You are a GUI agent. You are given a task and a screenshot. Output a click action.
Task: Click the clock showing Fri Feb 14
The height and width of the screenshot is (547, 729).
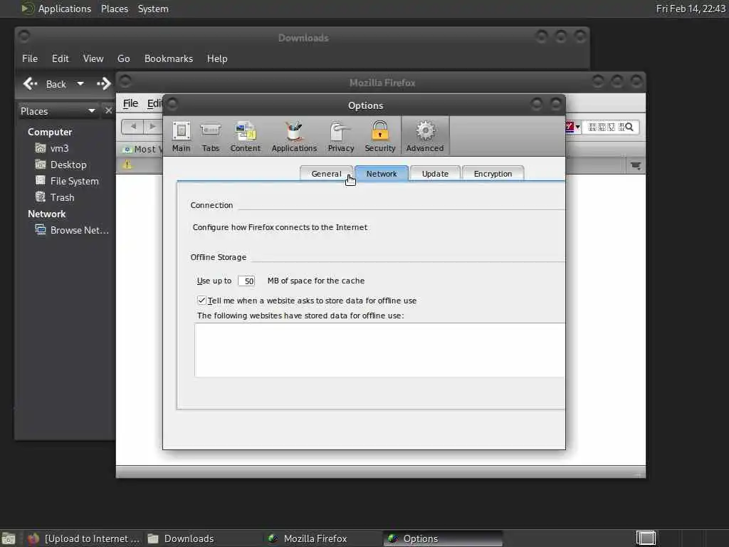pyautogui.click(x=691, y=9)
